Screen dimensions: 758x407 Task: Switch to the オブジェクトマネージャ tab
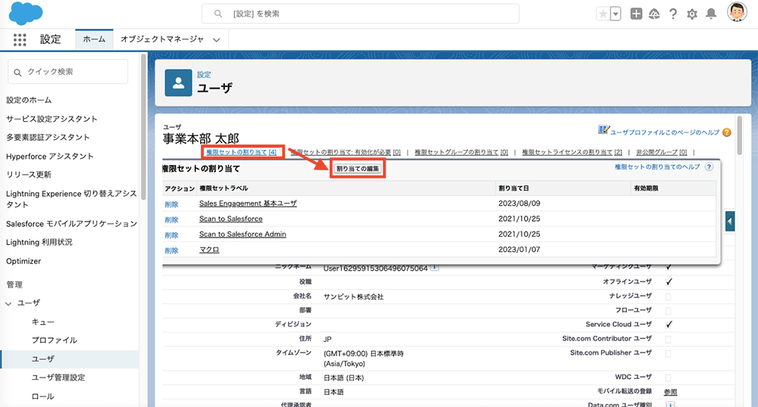[162, 39]
